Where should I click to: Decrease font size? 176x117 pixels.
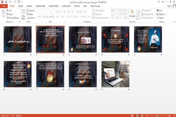60,12
